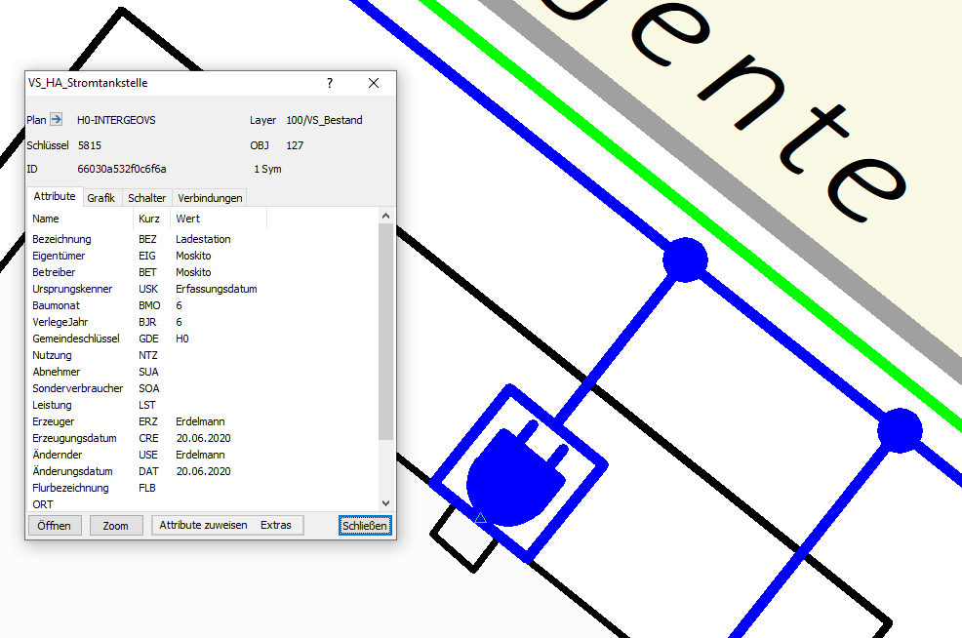
Task: Click Attribute zuweisen
Action: (203, 525)
